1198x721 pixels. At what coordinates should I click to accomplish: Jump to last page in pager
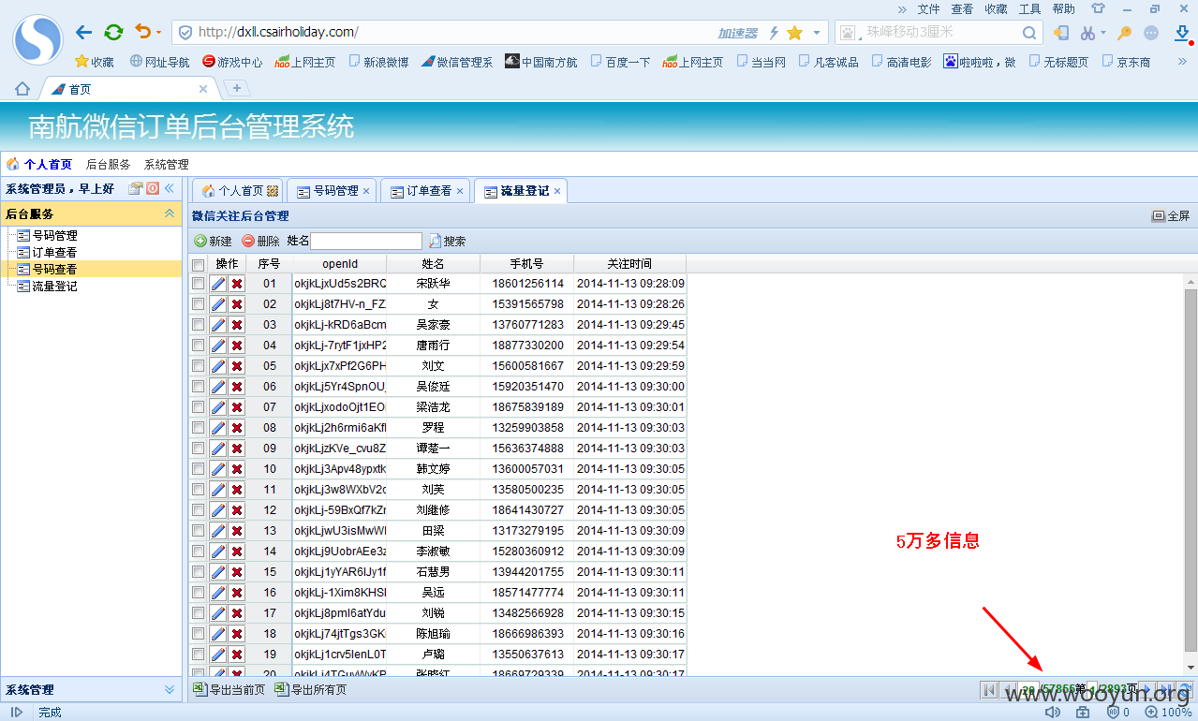1164,690
